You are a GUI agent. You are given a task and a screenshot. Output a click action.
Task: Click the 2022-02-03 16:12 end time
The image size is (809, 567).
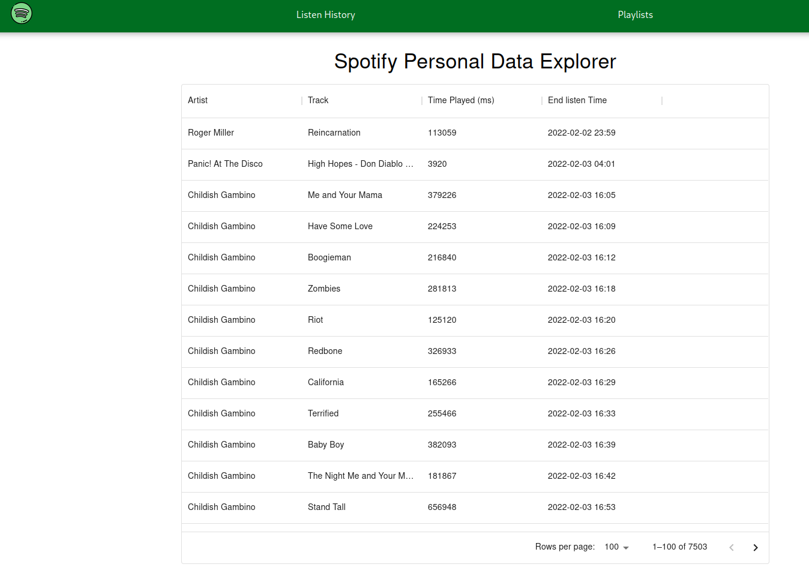pos(582,257)
